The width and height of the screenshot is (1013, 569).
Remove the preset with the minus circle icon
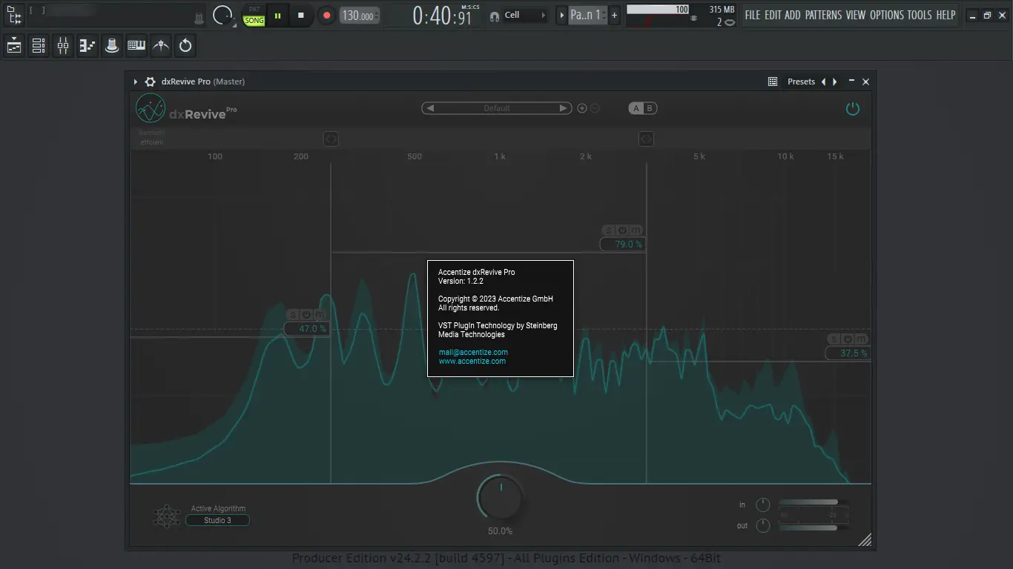point(595,108)
